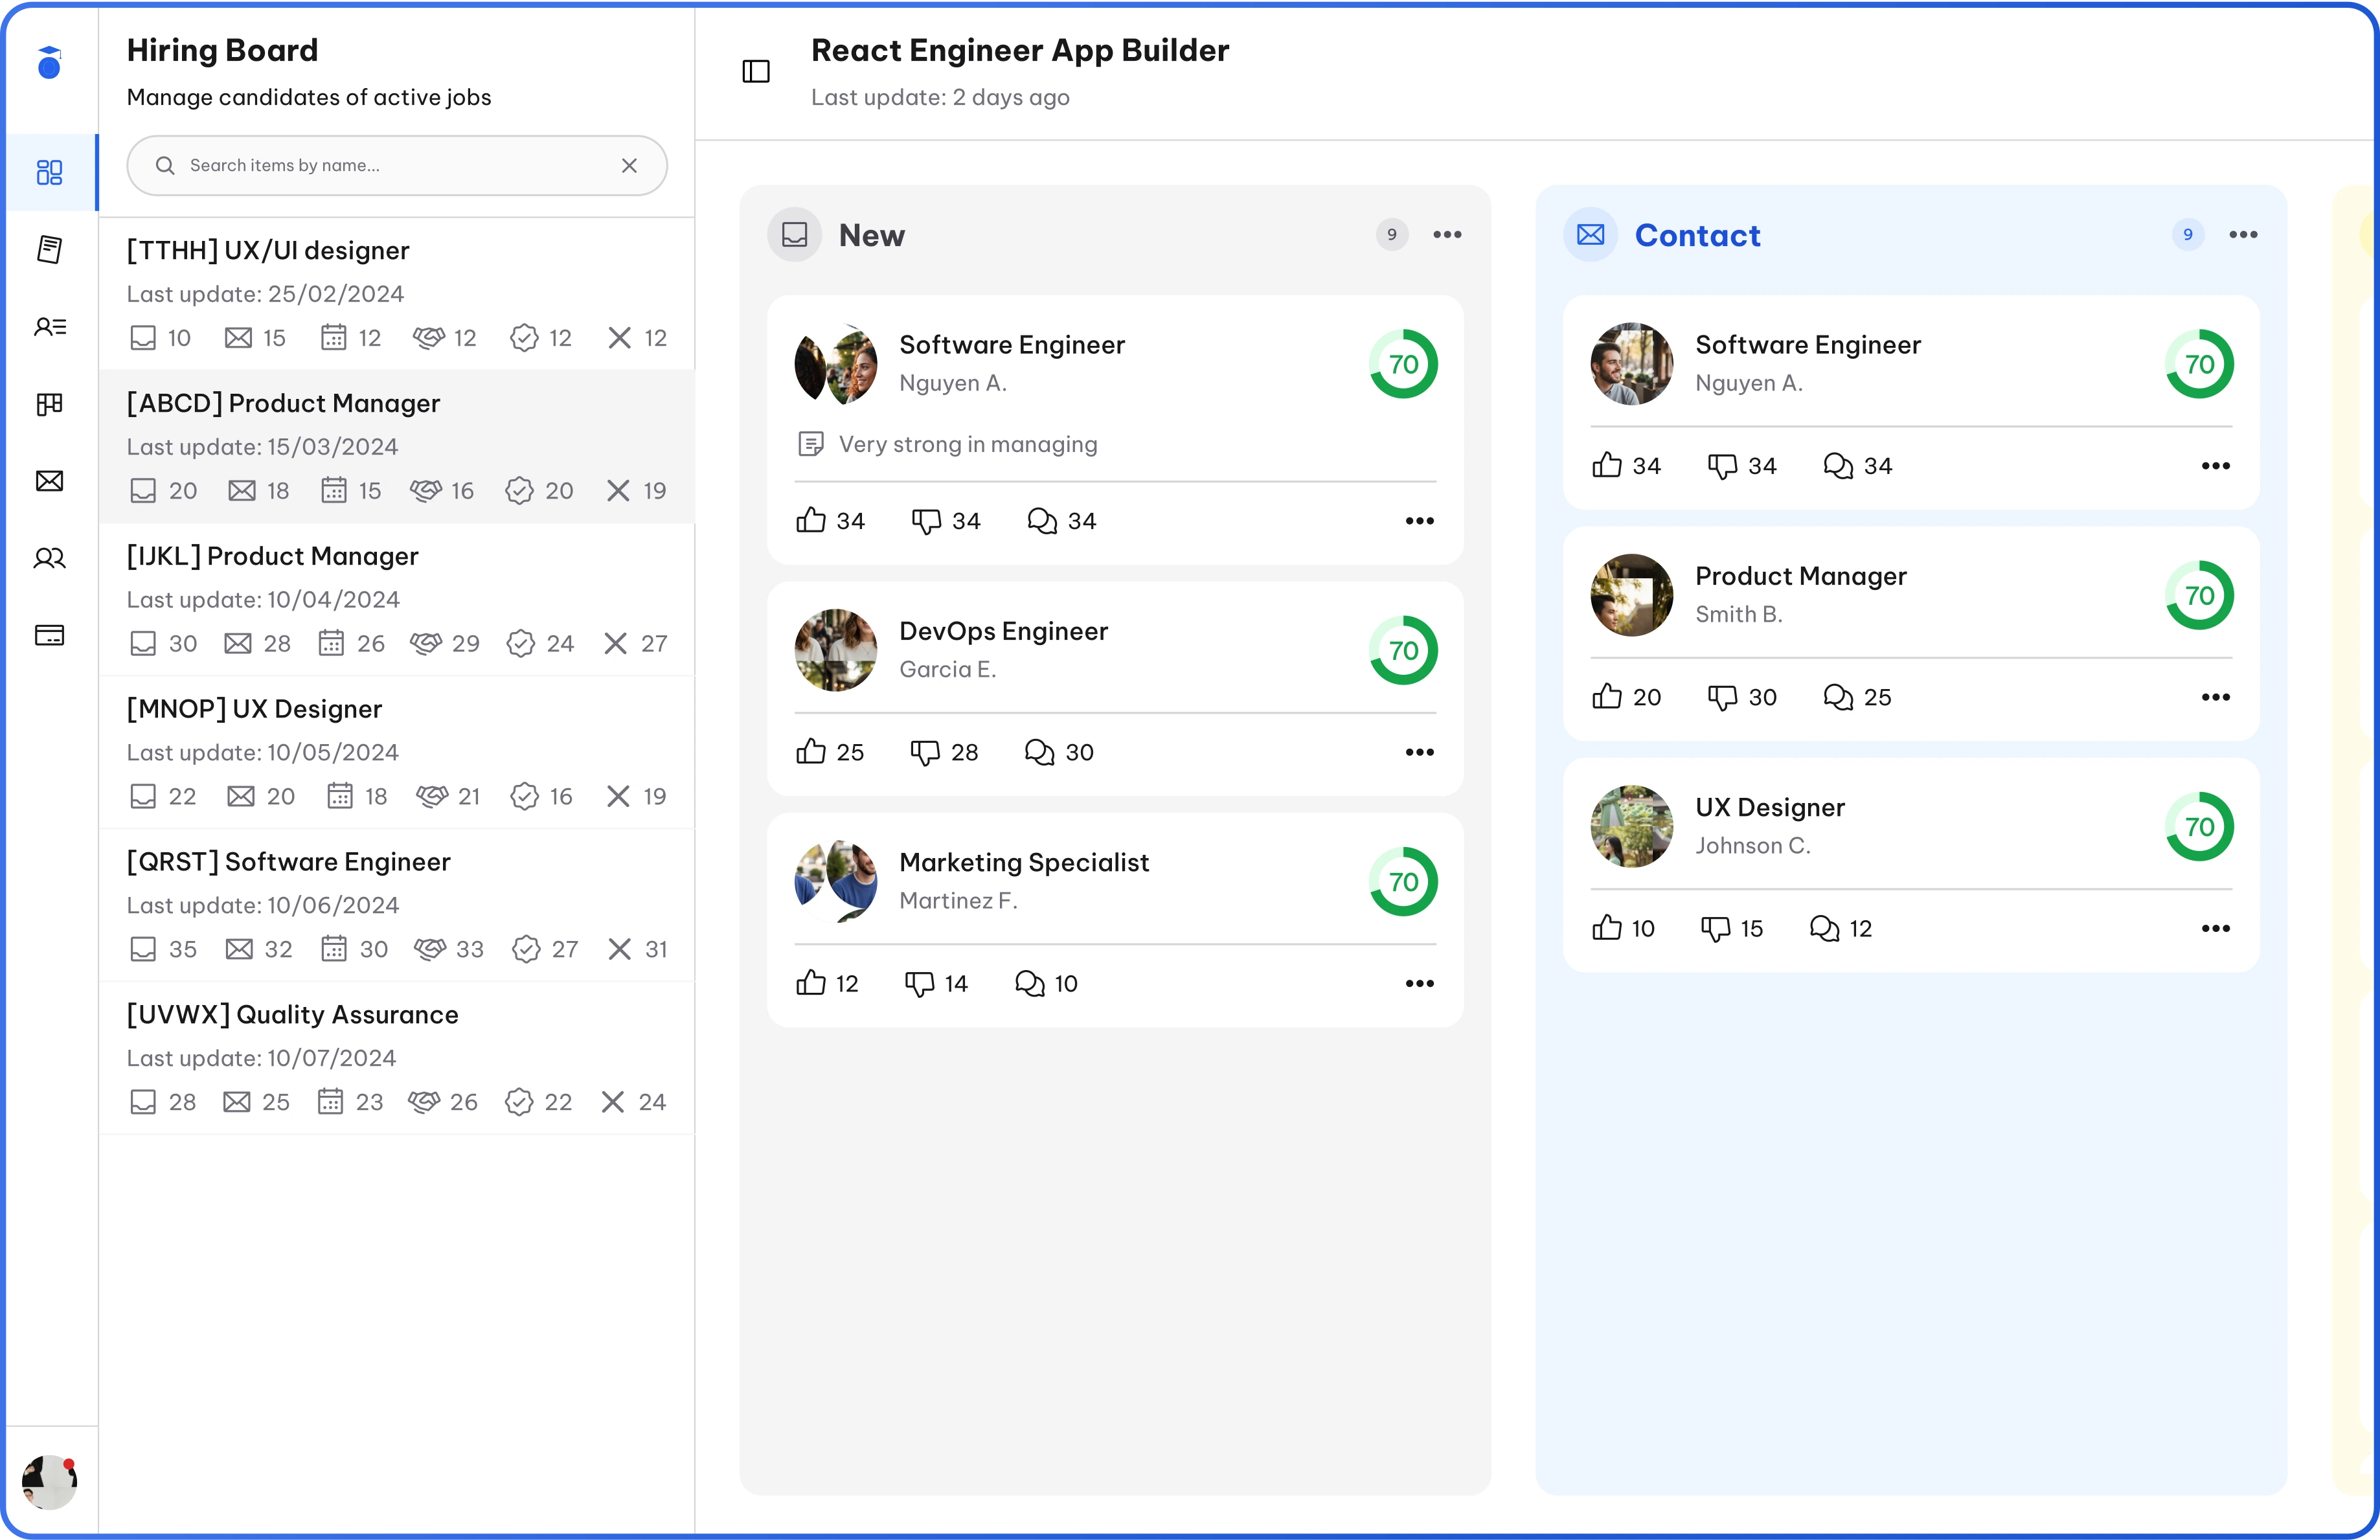Open the mail icon in left sidebar
The height and width of the screenshot is (1540, 2380).
[49, 481]
